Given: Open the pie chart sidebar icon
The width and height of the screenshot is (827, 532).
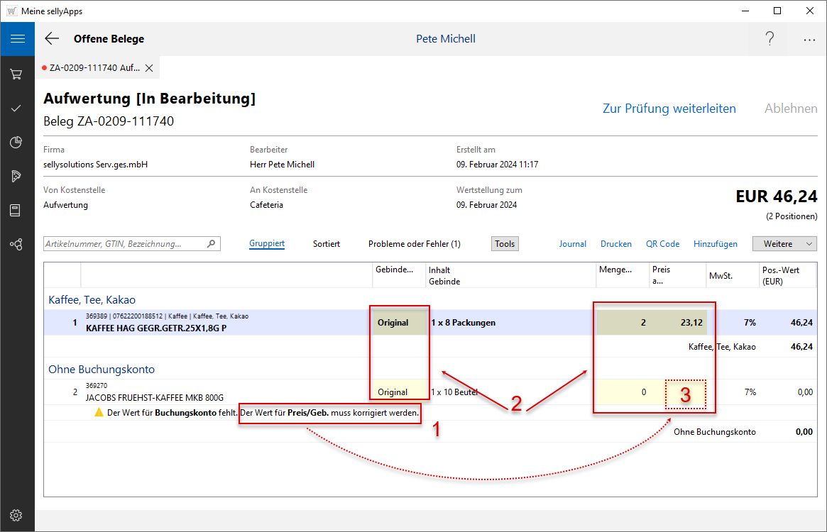Looking at the screenshot, I should pyautogui.click(x=16, y=143).
